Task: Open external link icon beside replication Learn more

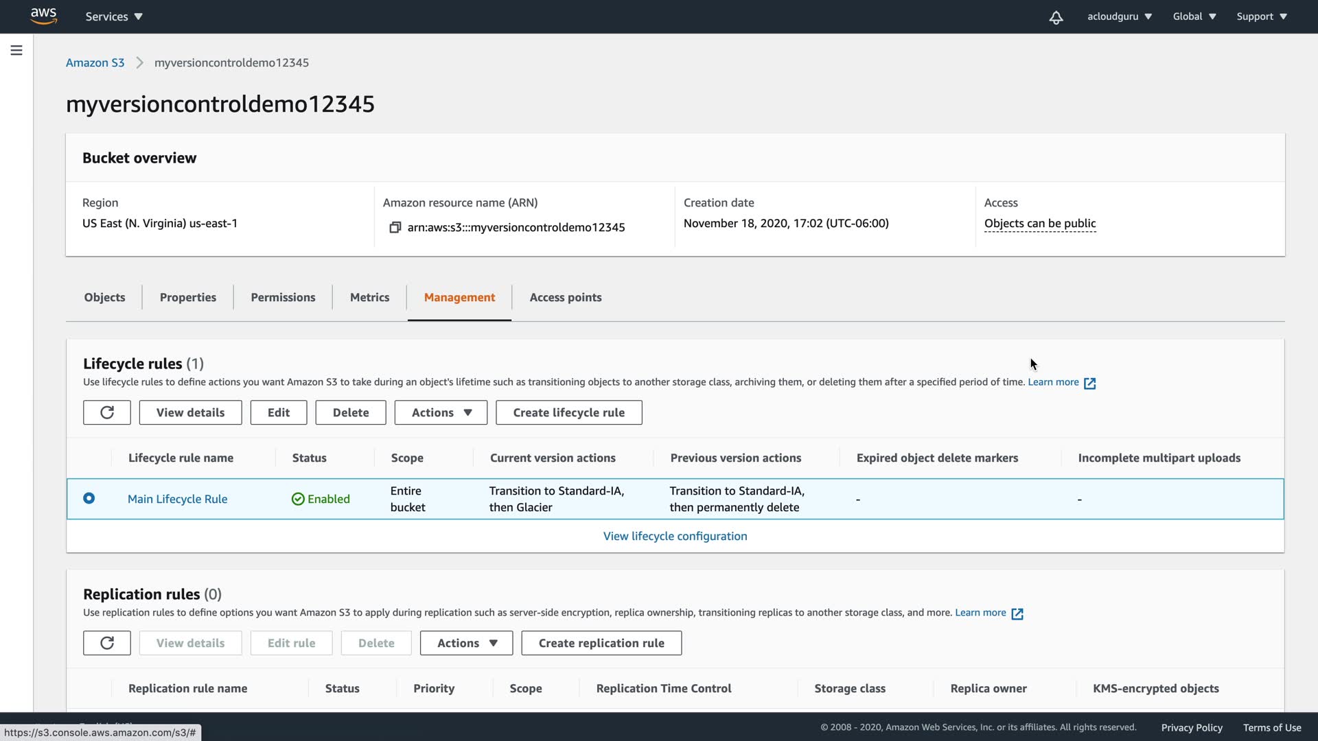Action: [x=1017, y=613]
